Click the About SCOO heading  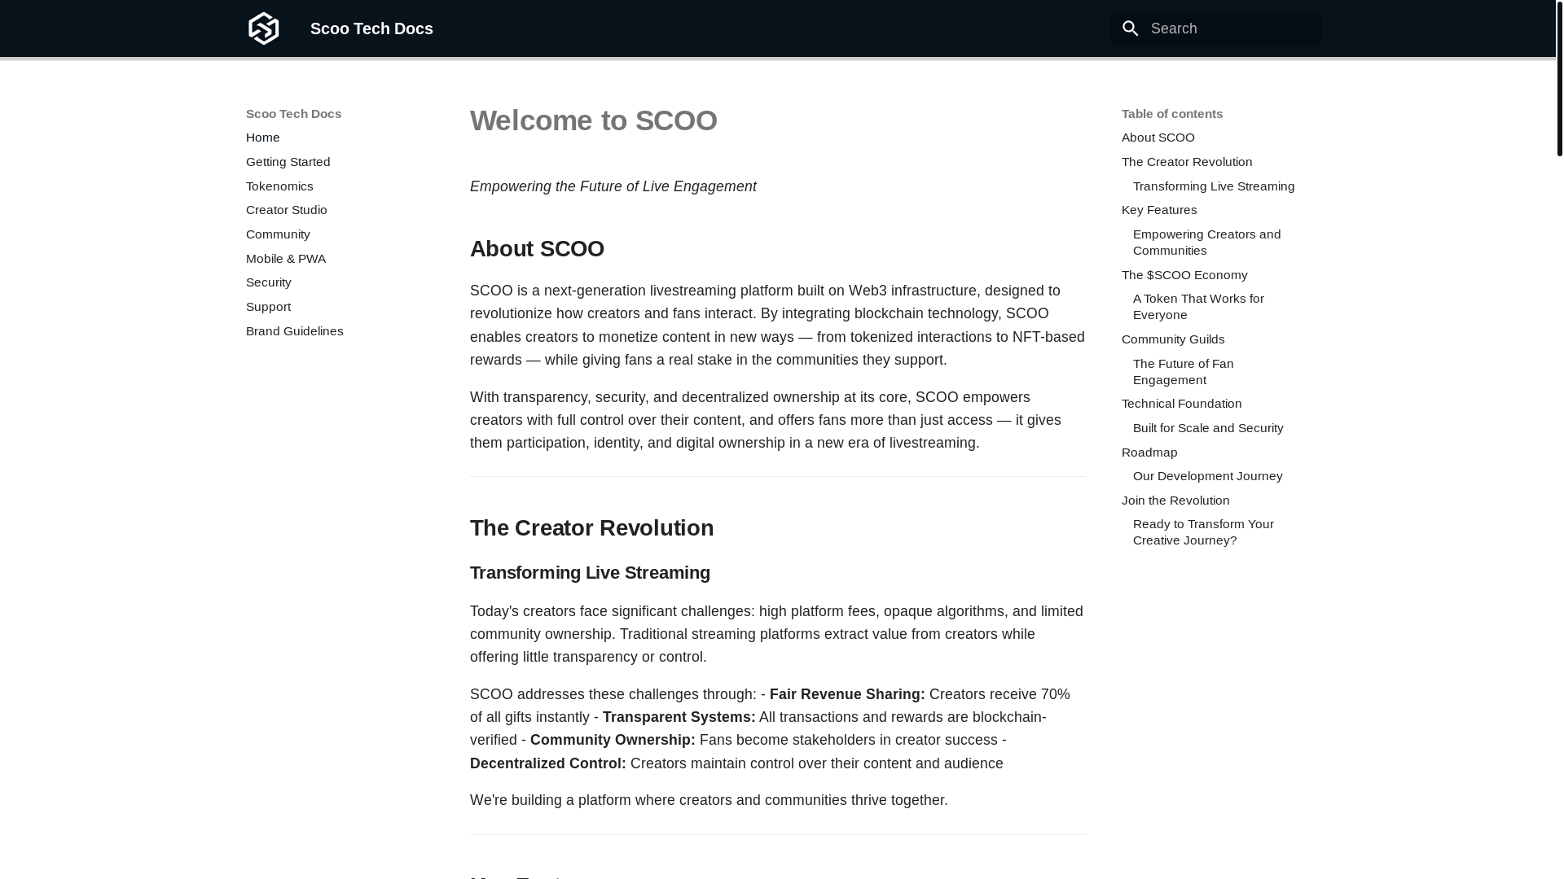538,249
